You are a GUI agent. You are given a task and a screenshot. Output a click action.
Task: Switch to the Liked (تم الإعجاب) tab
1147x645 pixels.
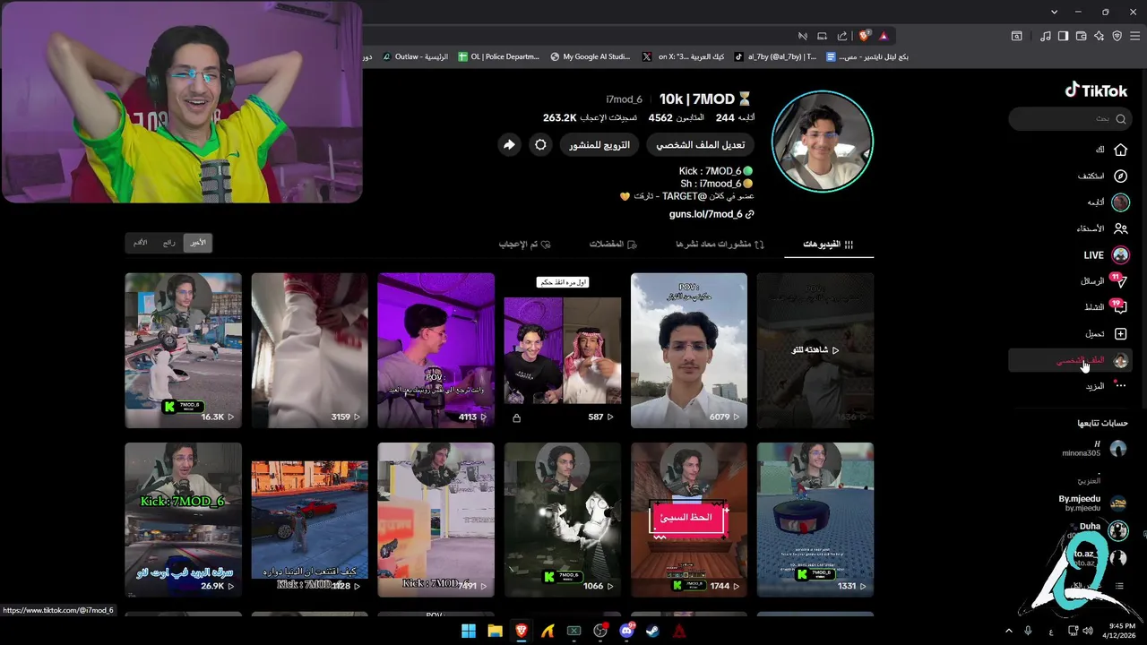tap(524, 244)
